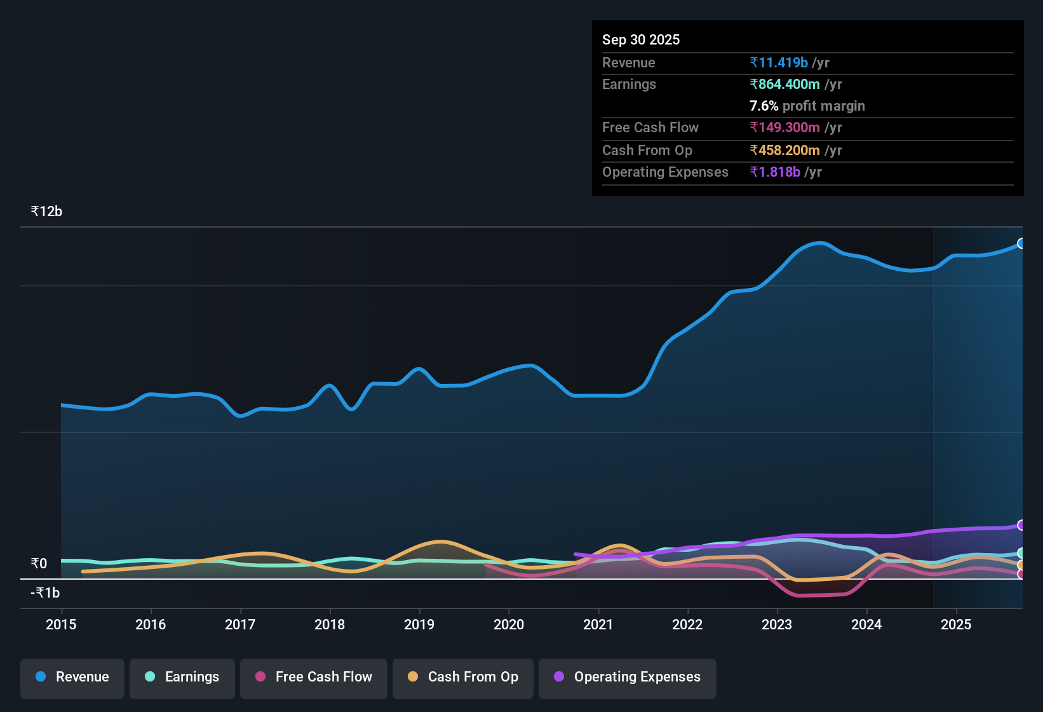Toggle the Revenue series visibility

(x=72, y=677)
